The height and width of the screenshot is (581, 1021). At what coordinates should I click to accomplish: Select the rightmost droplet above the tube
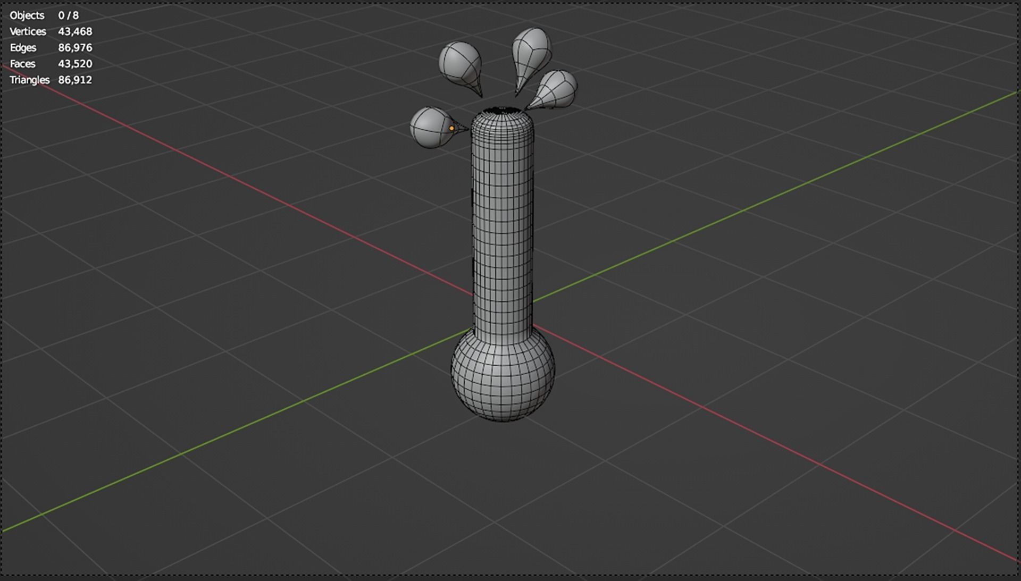[x=558, y=89]
